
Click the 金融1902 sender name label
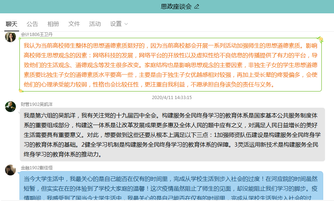[37, 168]
